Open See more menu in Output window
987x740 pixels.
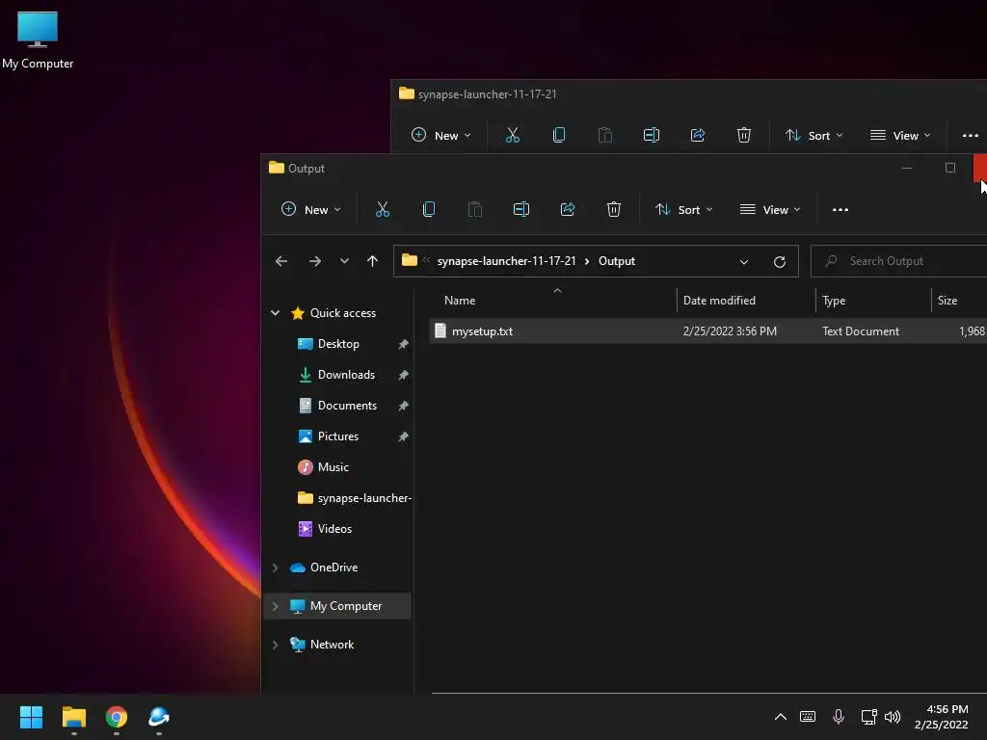840,209
